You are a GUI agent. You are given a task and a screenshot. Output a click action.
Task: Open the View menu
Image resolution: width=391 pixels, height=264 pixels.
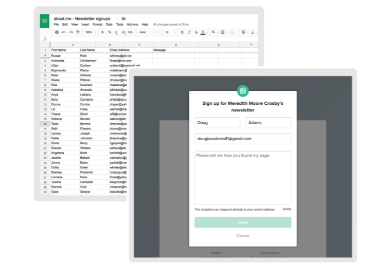(74, 25)
